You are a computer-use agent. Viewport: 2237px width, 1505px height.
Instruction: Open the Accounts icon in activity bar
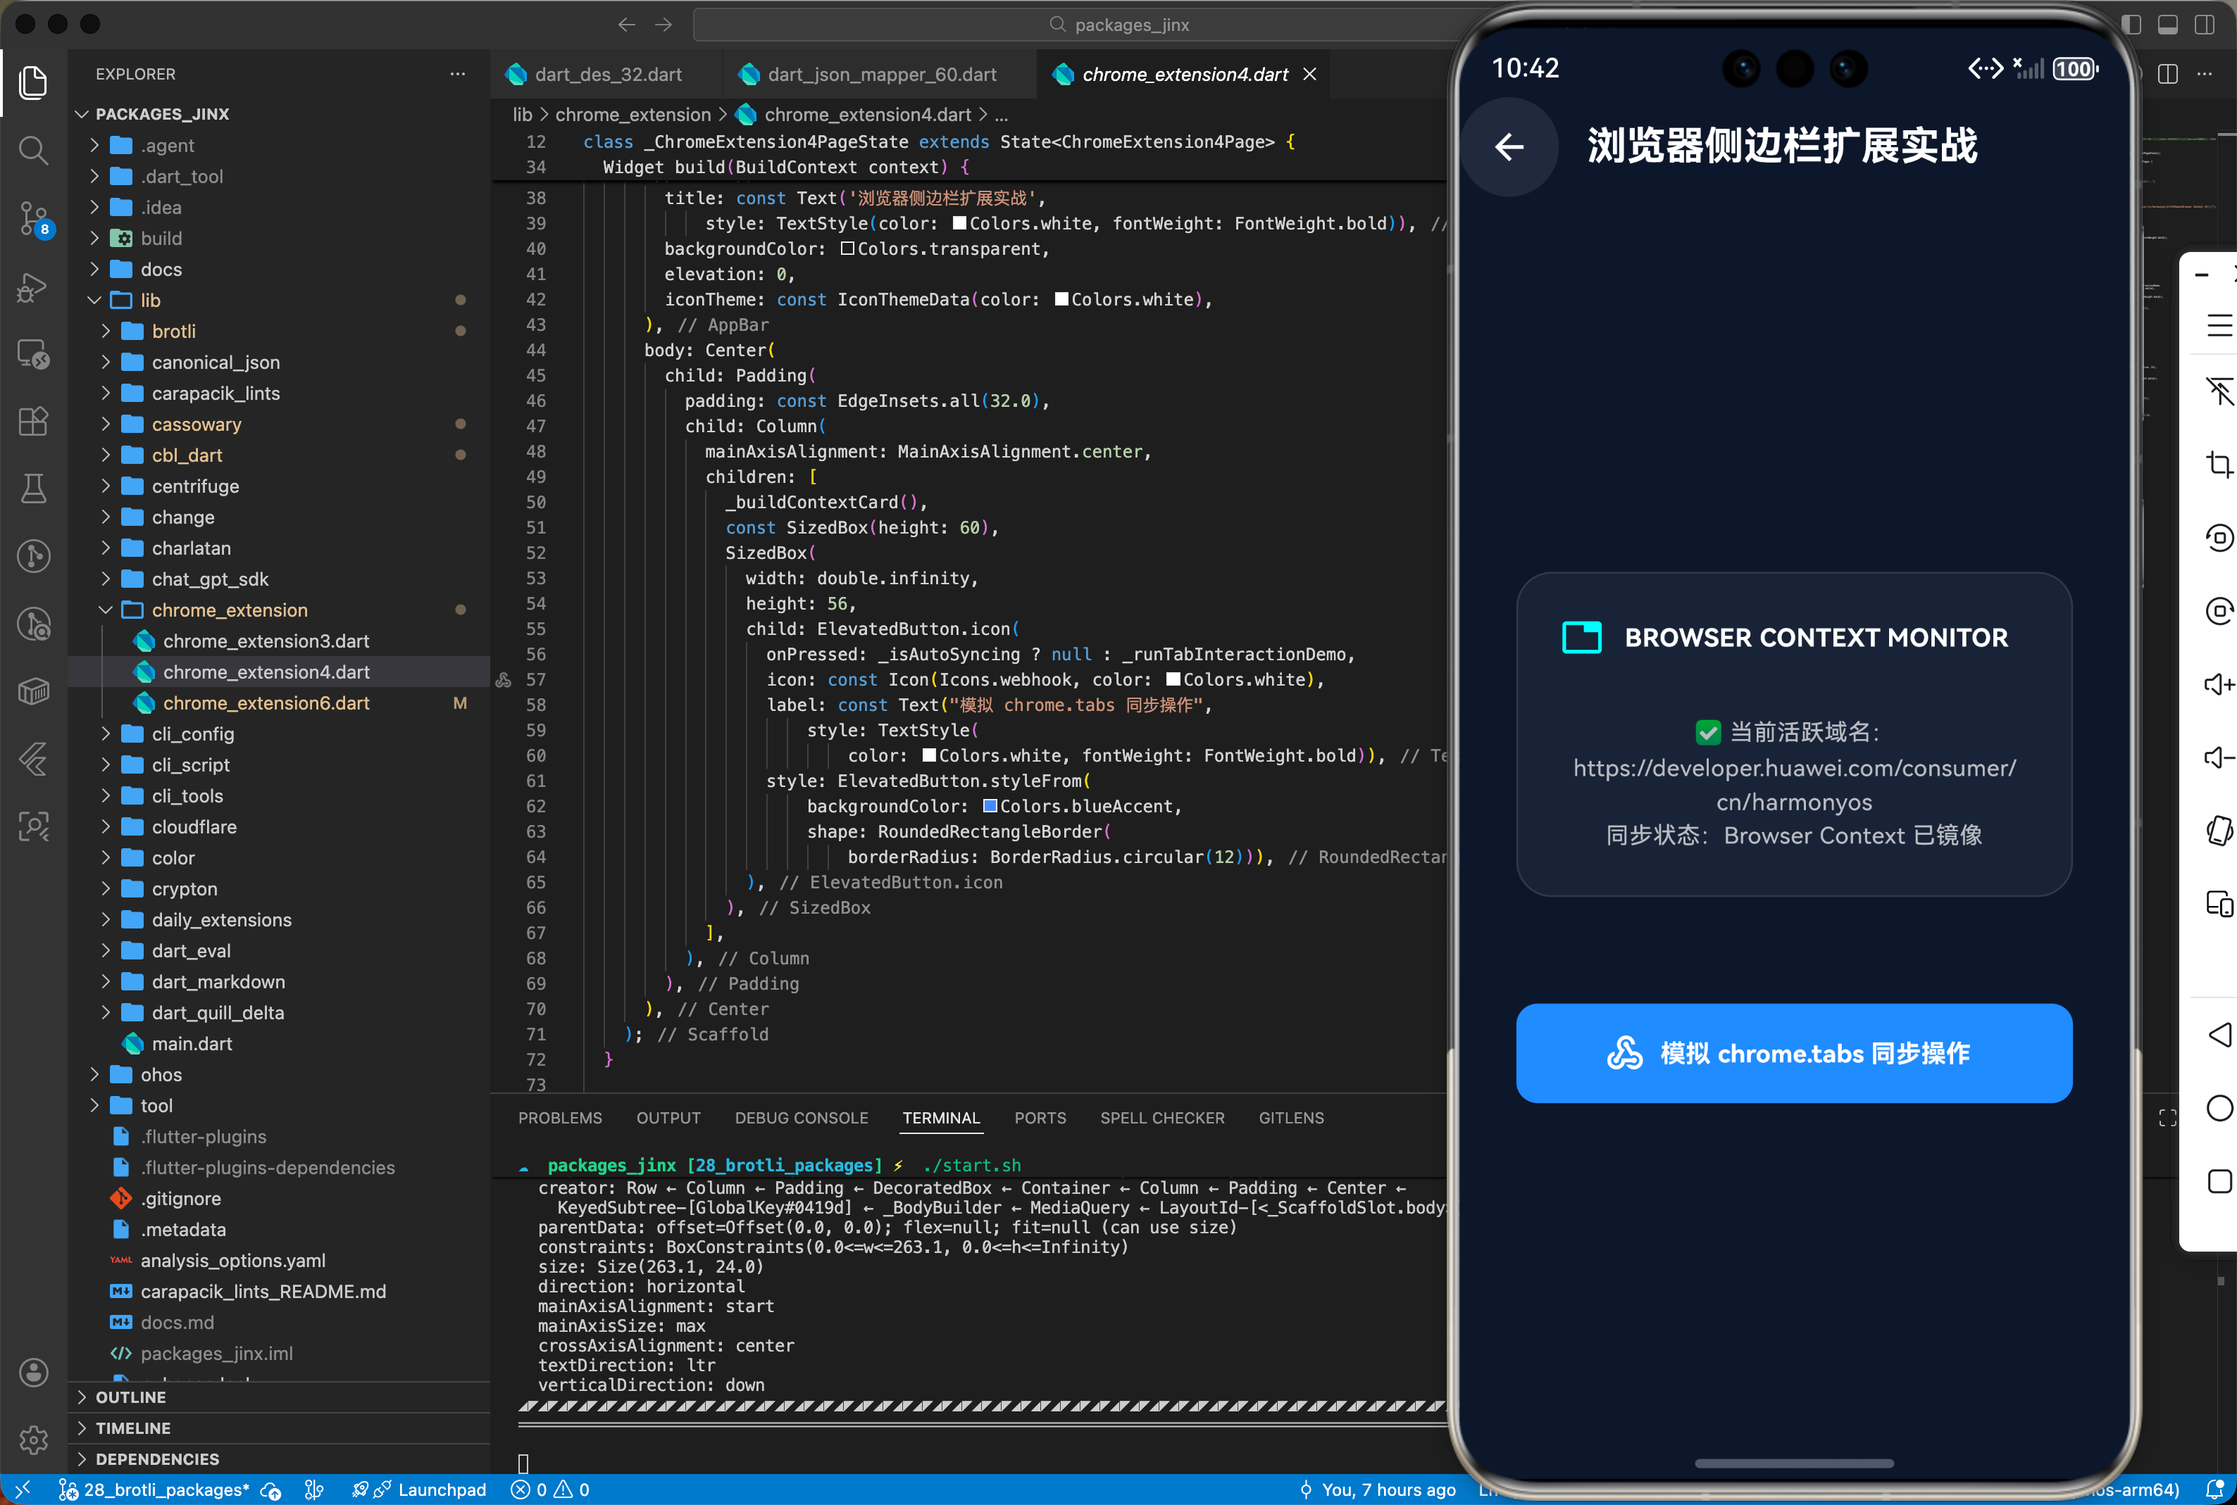tap(34, 1371)
